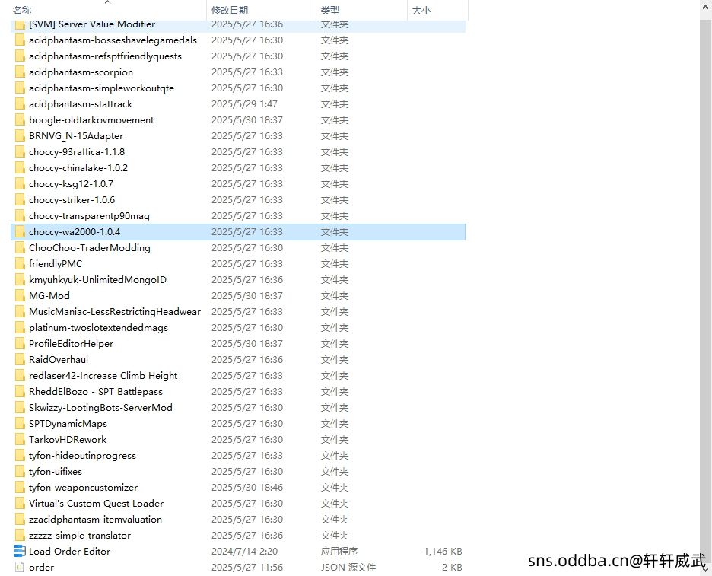Click the folder icon beside friendlyPMC

[x=20, y=264]
